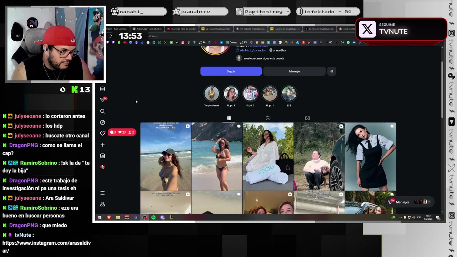This screenshot has width=457, height=257.
Task: Open the Conexo bookmark
Action: tap(231, 42)
